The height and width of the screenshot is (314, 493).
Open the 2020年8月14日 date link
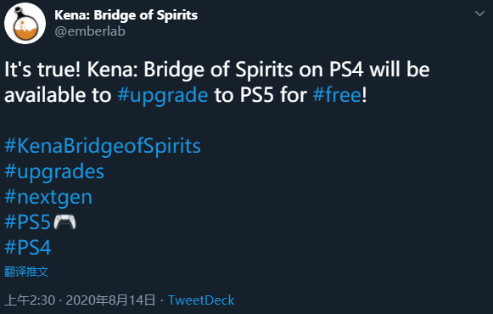pyautogui.click(x=110, y=300)
